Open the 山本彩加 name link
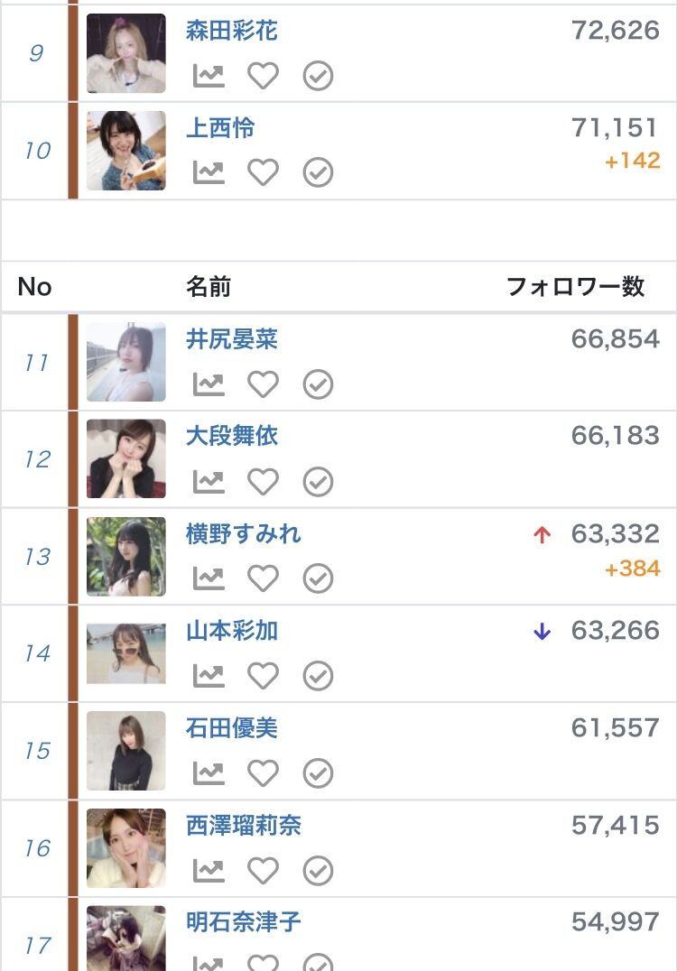This screenshot has width=677, height=971. 232,631
